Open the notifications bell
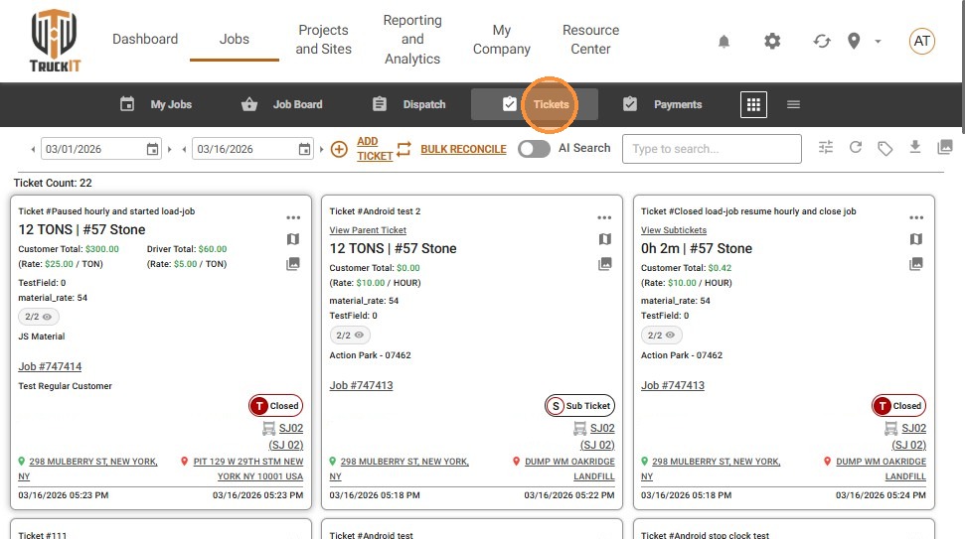 pos(724,42)
